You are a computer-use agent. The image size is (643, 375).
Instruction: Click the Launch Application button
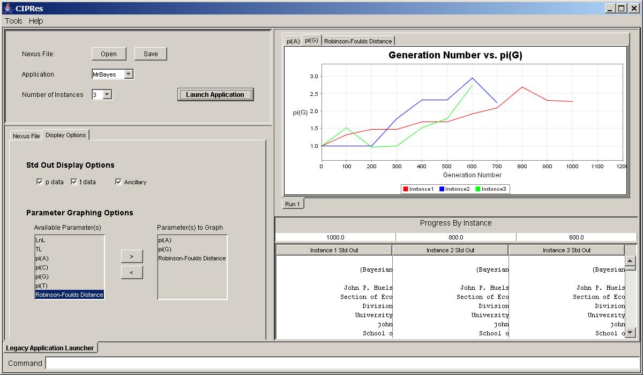click(215, 95)
